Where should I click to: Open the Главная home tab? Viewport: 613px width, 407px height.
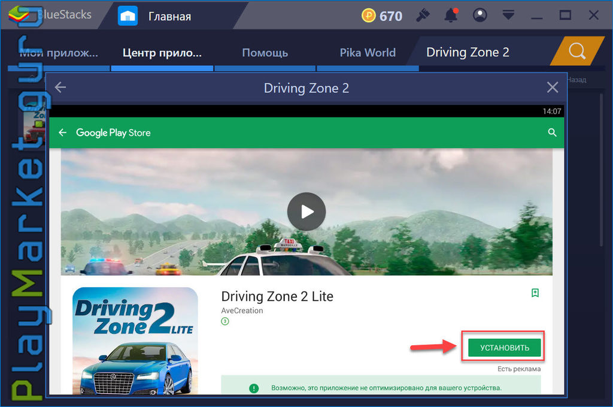click(155, 16)
